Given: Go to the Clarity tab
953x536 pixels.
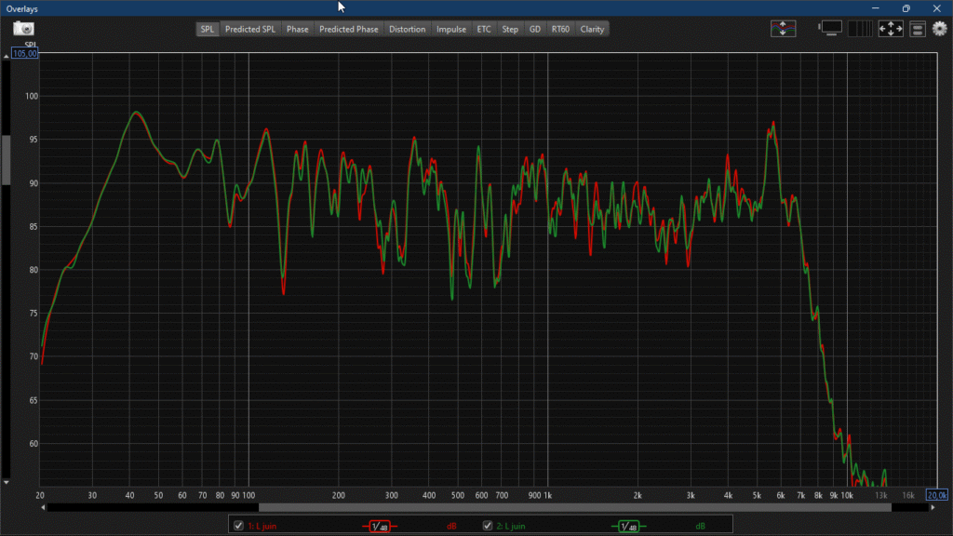Looking at the screenshot, I should [x=592, y=29].
